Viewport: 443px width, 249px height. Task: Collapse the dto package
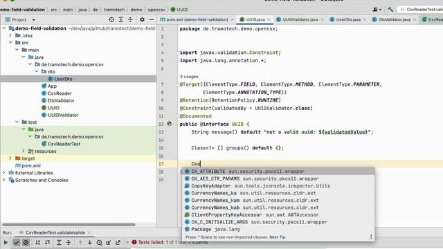[37, 71]
